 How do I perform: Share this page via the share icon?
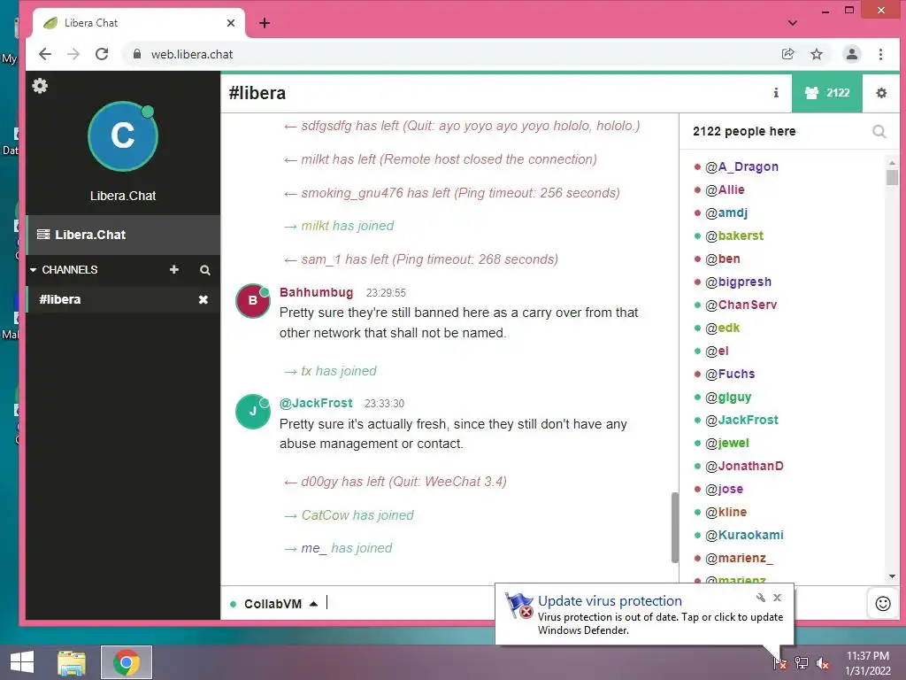point(788,54)
